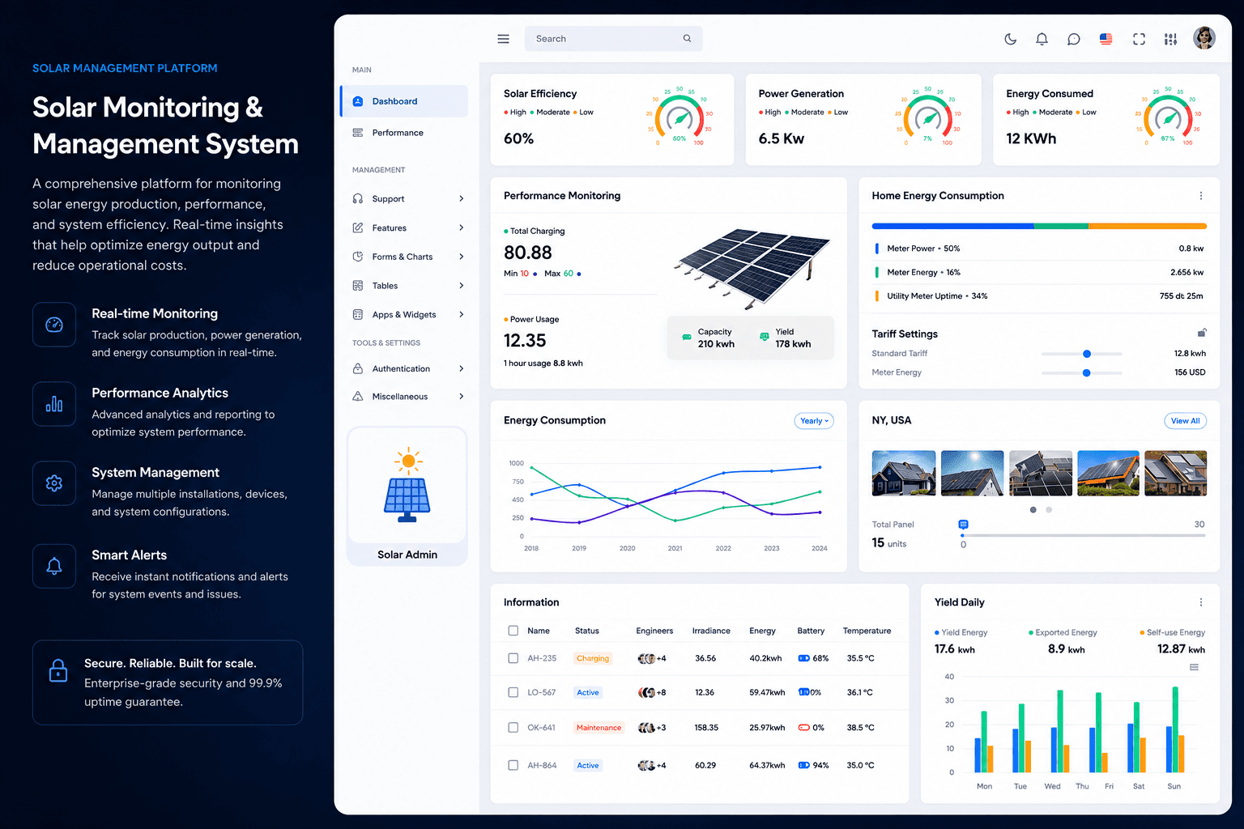Check the AH-235 row checkbox
The height and width of the screenshot is (829, 1244).
[x=513, y=658]
